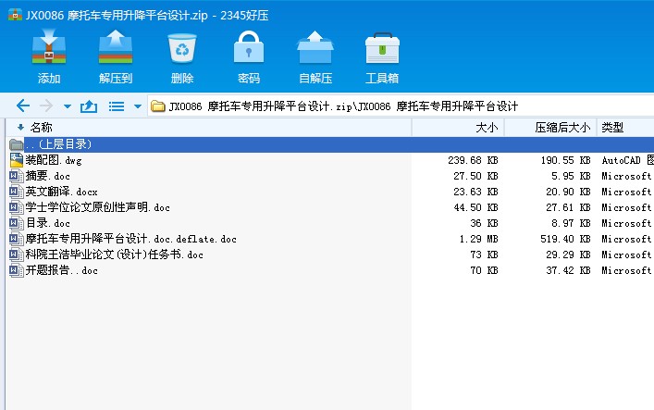Click the list view mode icon
654x410 pixels.
click(x=117, y=106)
